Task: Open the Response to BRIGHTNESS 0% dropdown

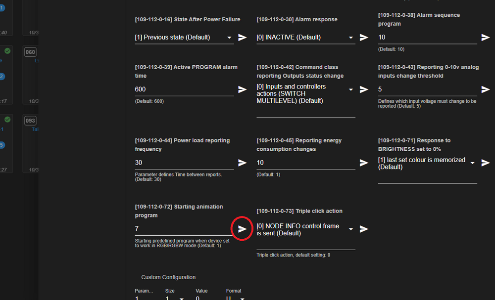Action: (x=428, y=169)
